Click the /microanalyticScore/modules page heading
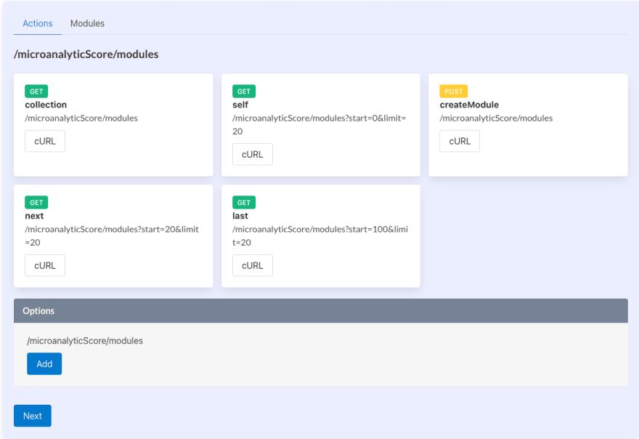This screenshot has height=439, width=639. click(86, 55)
